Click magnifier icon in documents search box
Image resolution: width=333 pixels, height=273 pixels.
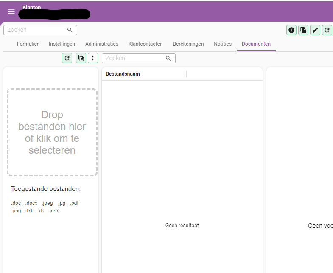[168, 58]
